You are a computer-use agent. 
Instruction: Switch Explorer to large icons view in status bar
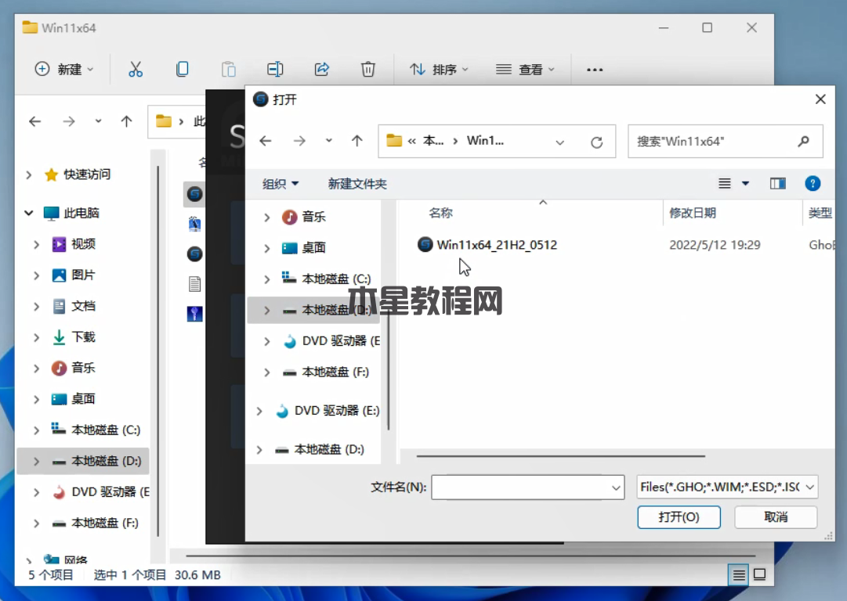pos(759,574)
